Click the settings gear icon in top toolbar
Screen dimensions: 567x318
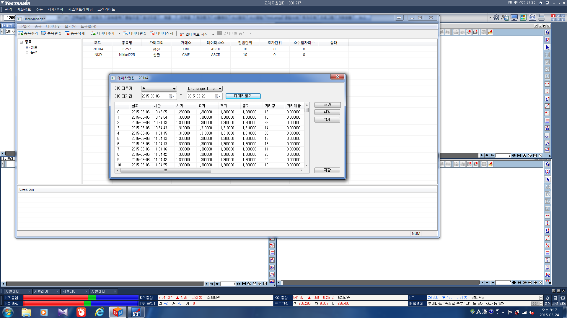click(496, 18)
